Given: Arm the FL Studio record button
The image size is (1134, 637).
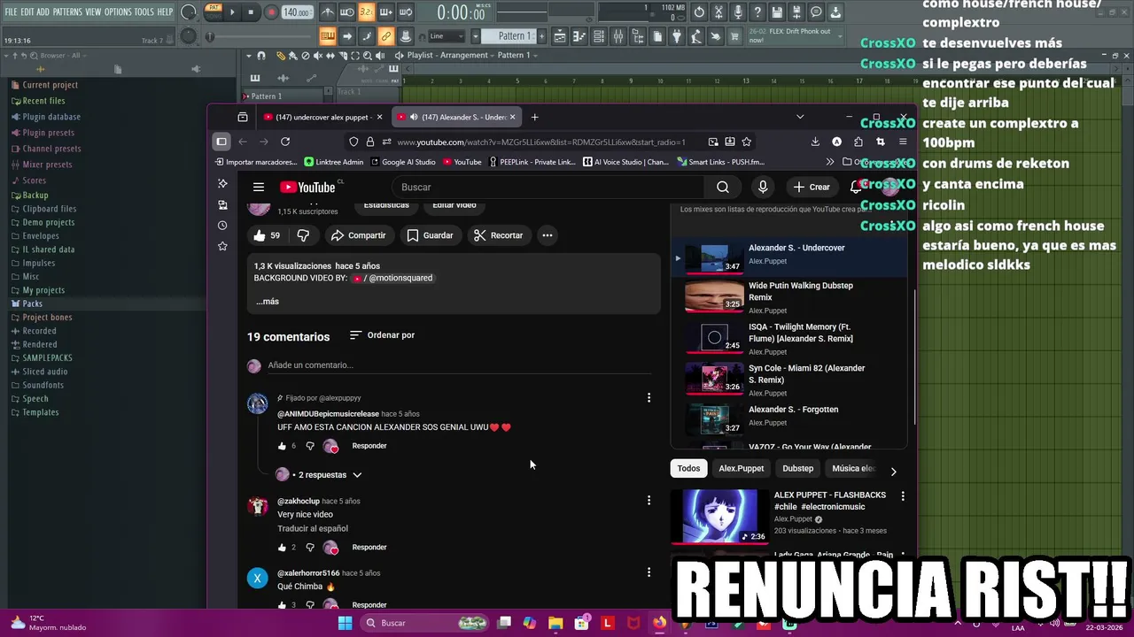Looking at the screenshot, I should point(272,12).
